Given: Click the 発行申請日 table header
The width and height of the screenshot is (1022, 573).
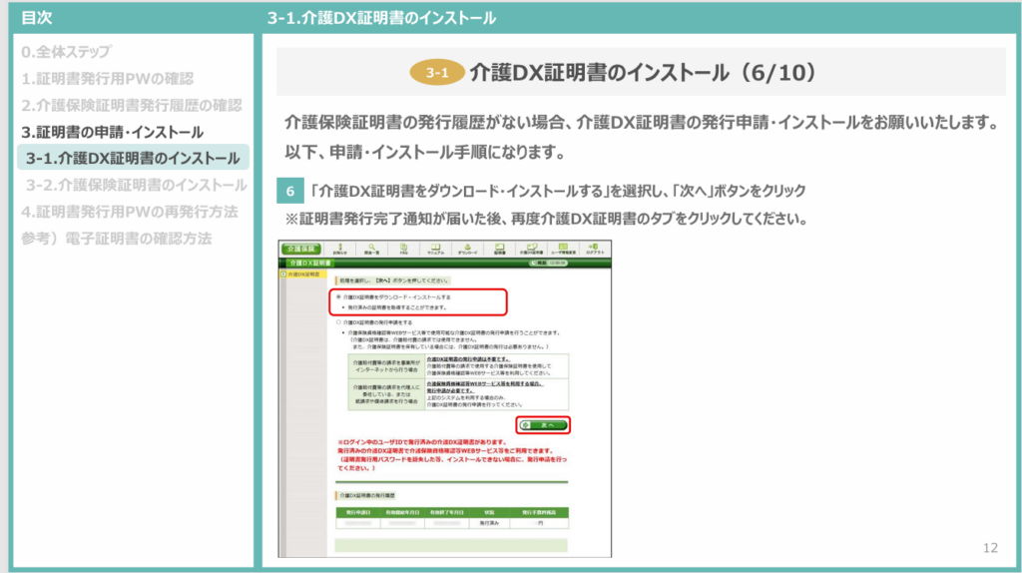Looking at the screenshot, I should pyautogui.click(x=358, y=512).
